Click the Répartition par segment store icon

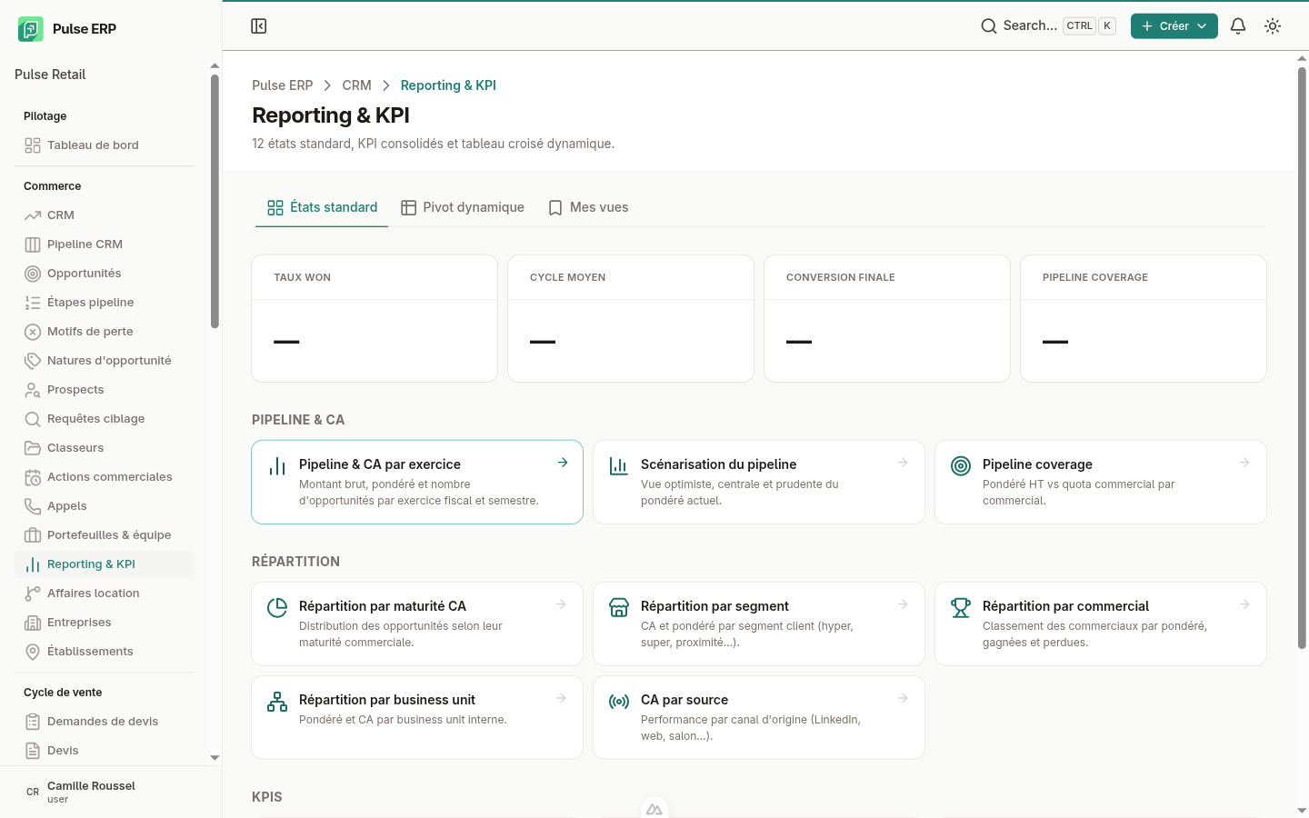[x=619, y=608]
